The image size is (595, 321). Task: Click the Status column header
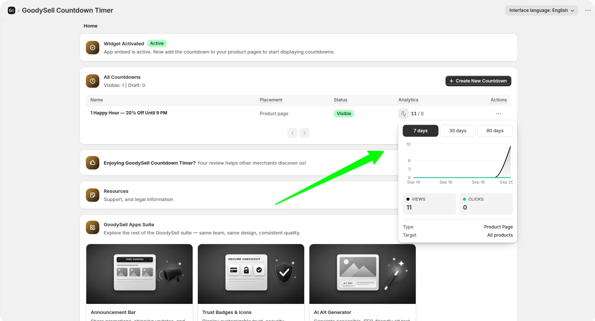point(341,100)
